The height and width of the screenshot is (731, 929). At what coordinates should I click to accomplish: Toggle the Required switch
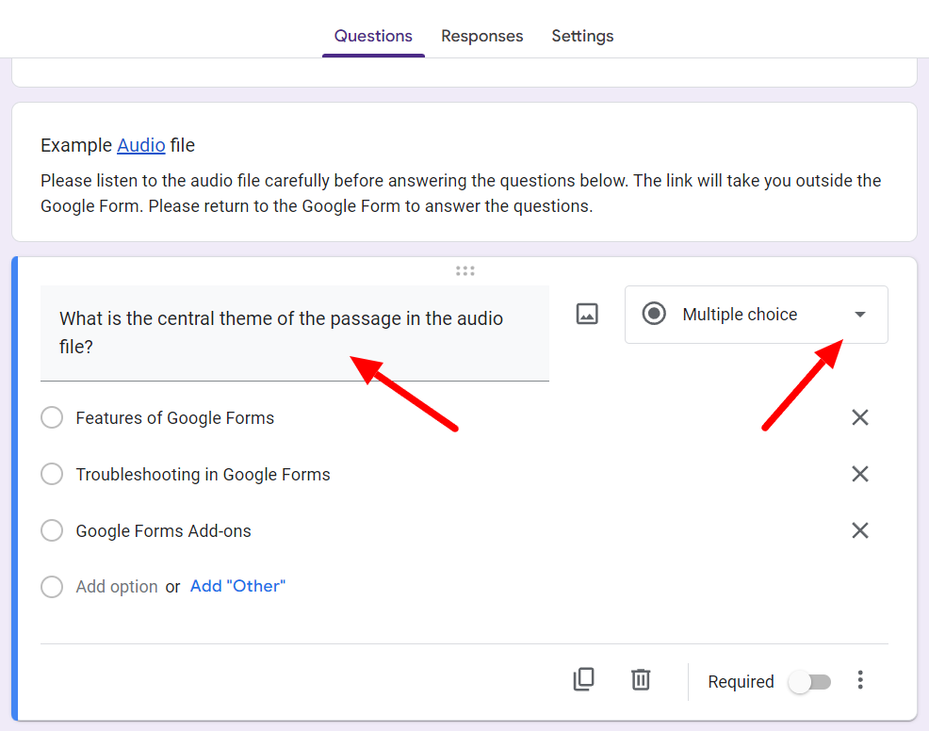coord(809,682)
